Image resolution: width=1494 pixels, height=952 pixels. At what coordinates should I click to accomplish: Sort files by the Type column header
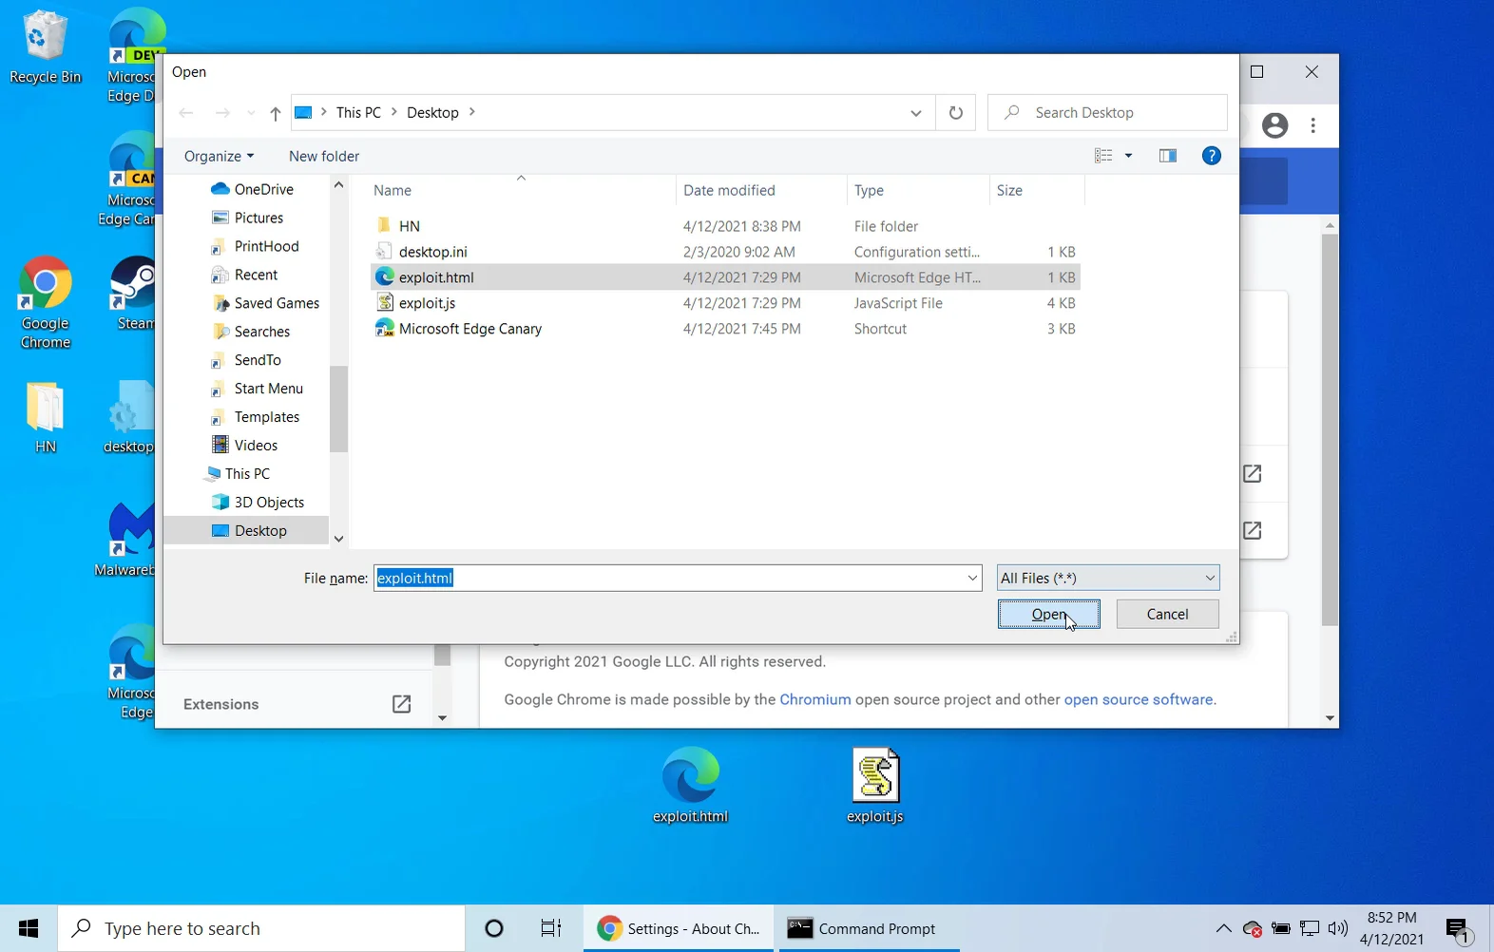(x=918, y=190)
